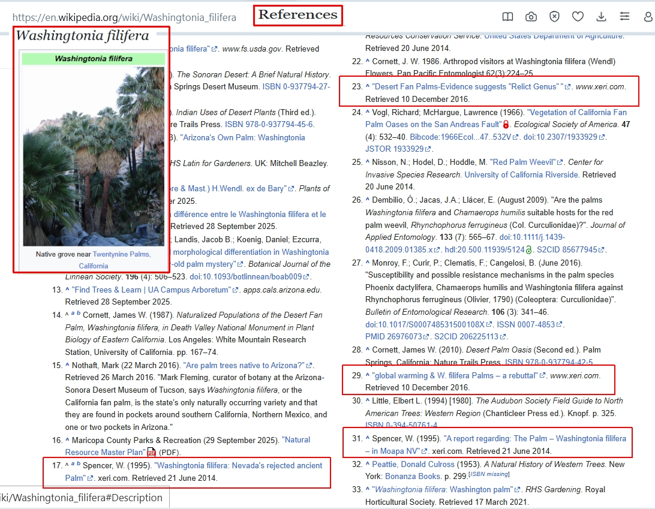
Task: Open doi:10.1093/botlinnean/boab009 link
Action: [x=249, y=276]
